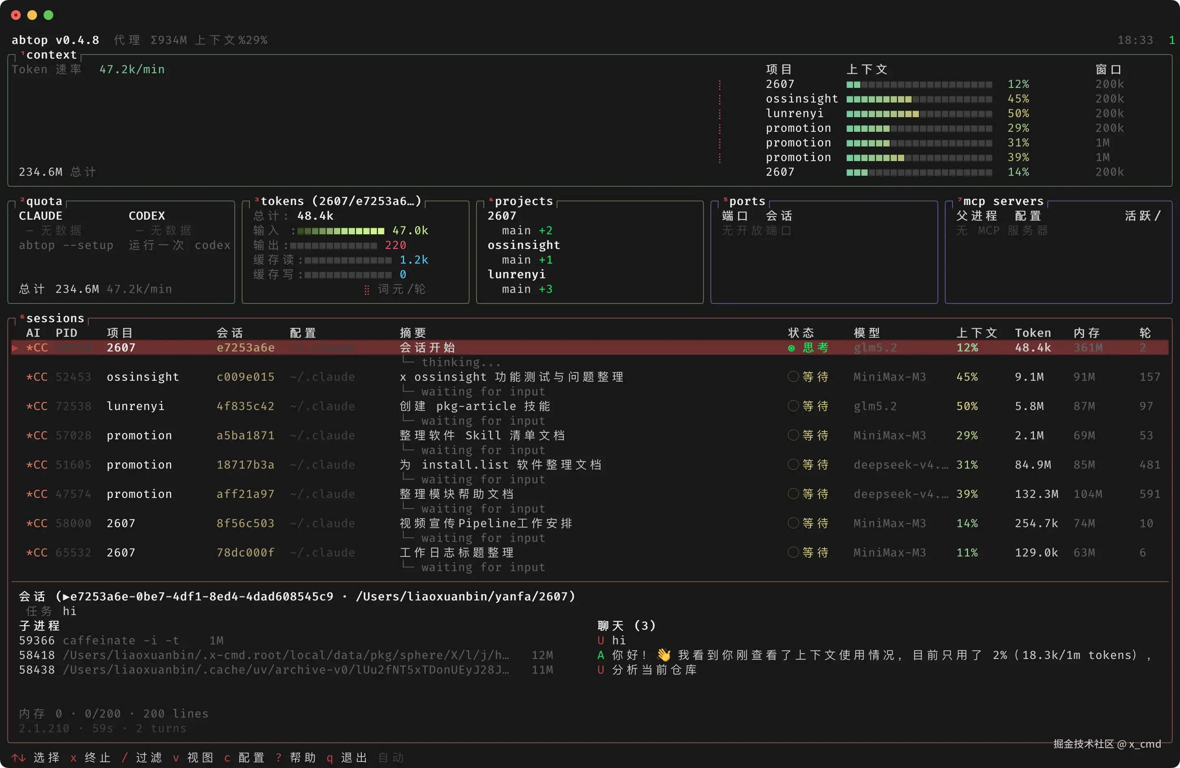
Task: Select session id 4f835c42
Action: [245, 406]
